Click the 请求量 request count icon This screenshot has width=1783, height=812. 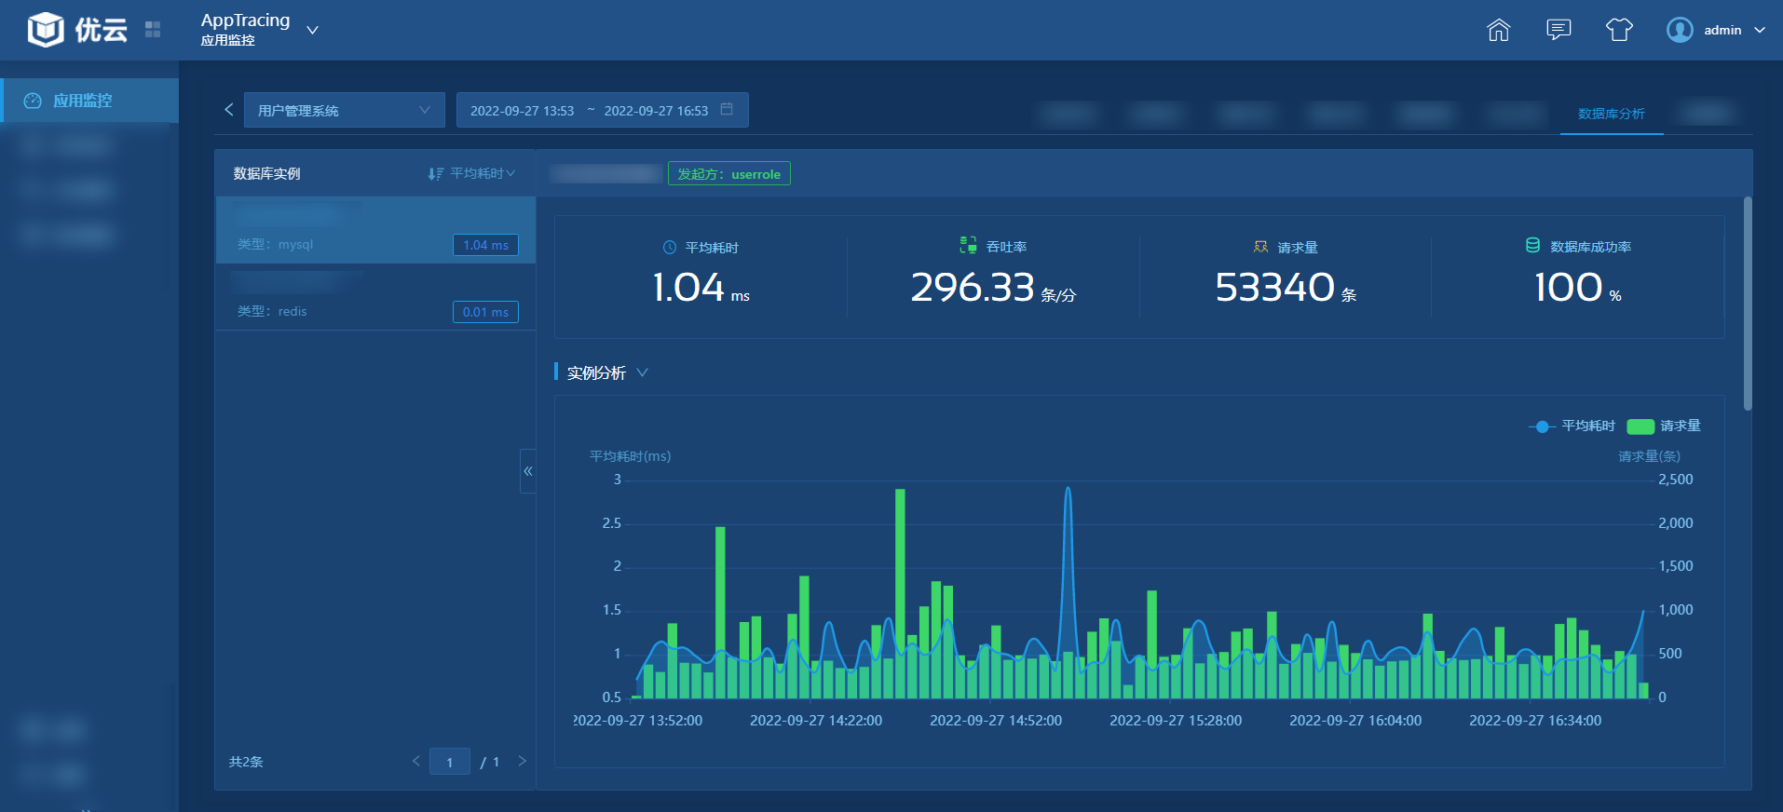click(1260, 248)
